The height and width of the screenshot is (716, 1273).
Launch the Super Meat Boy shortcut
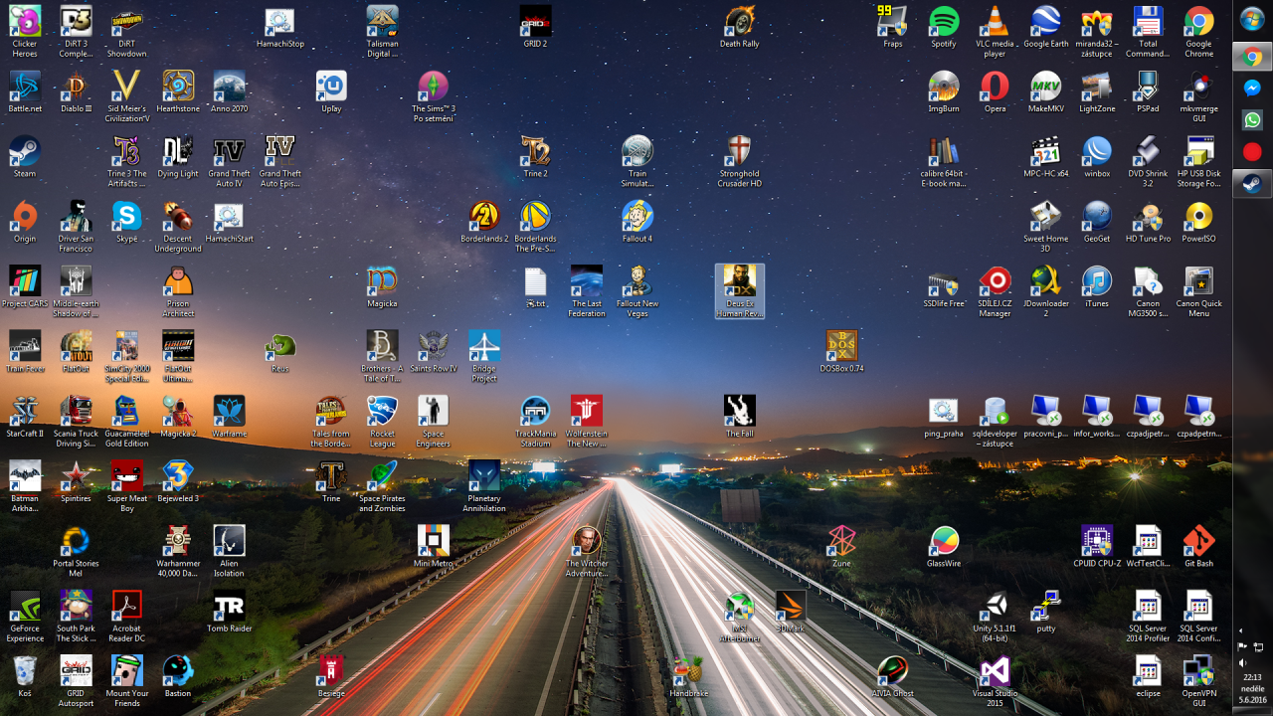(126, 487)
